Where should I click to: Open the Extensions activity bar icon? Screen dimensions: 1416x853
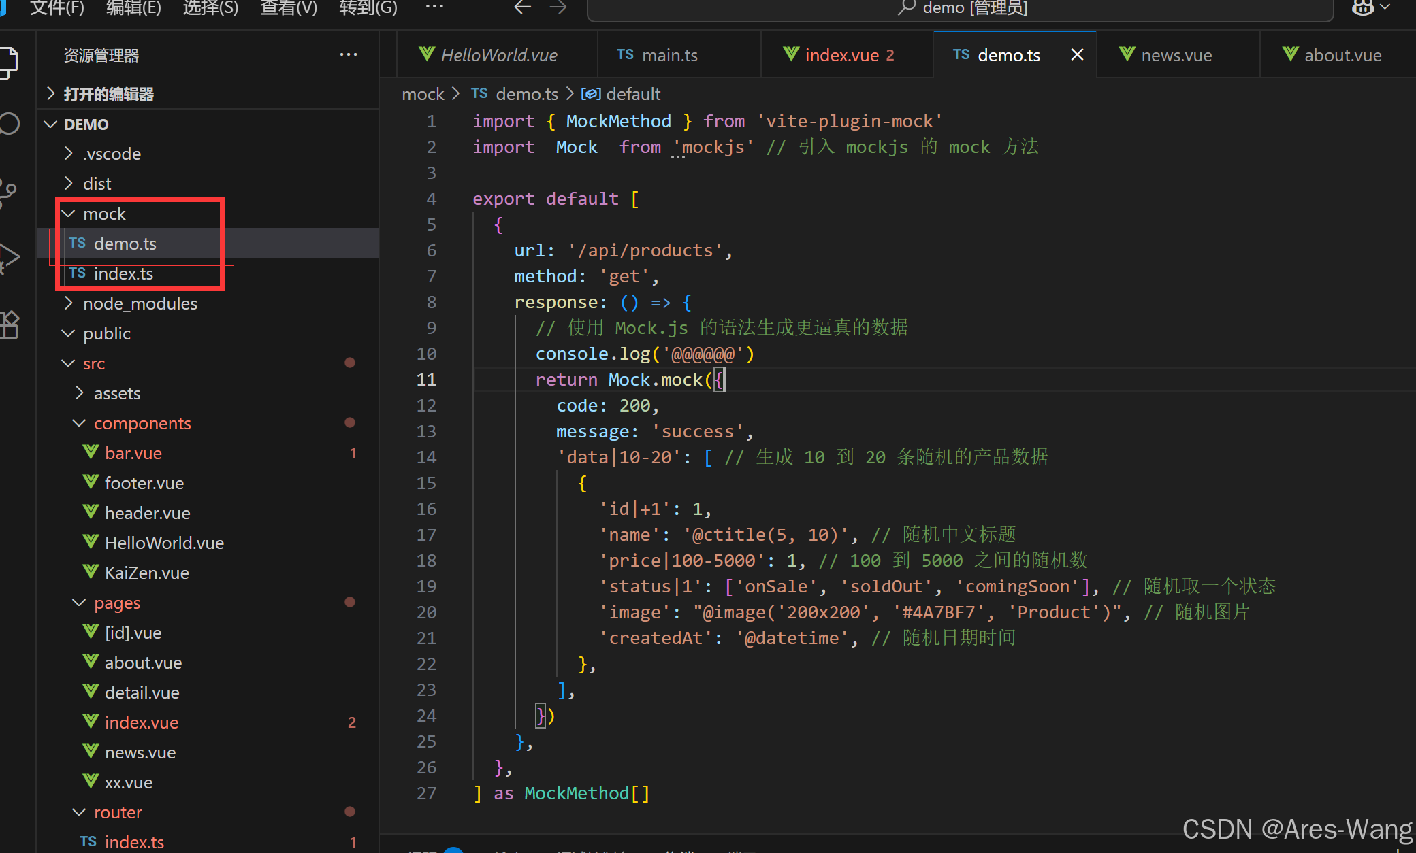(8, 325)
